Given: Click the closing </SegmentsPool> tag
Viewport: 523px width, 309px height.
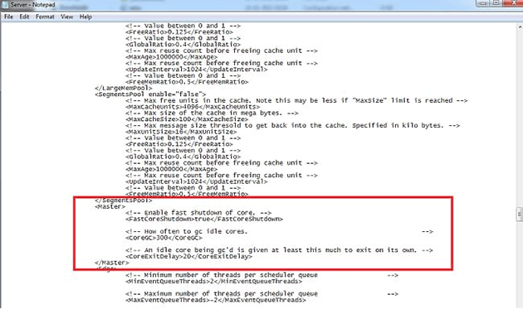Looking at the screenshot, I should point(124,200).
